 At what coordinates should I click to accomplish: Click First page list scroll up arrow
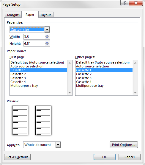[70, 63]
